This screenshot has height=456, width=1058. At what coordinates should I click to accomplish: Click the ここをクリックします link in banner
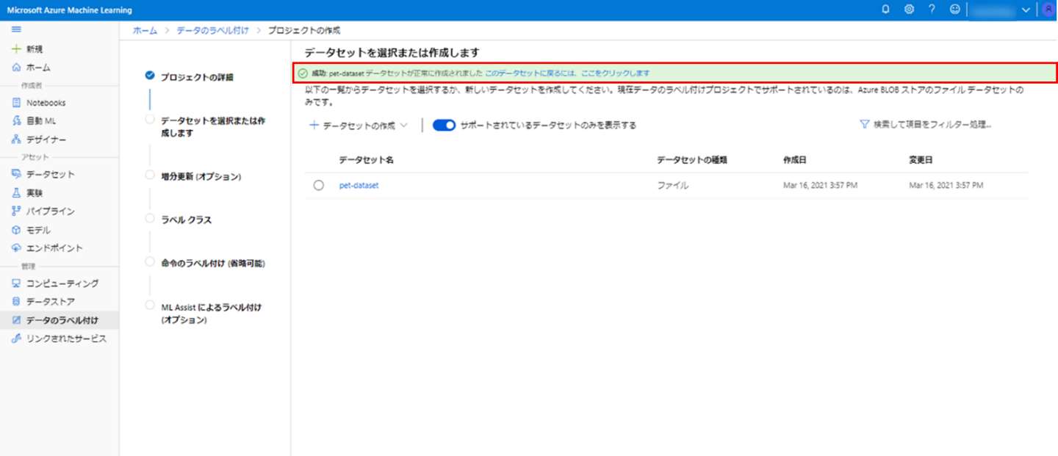click(615, 73)
